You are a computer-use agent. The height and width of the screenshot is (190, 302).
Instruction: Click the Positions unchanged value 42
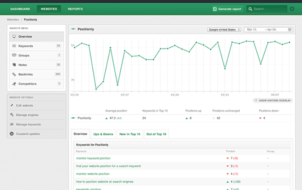[219, 118]
